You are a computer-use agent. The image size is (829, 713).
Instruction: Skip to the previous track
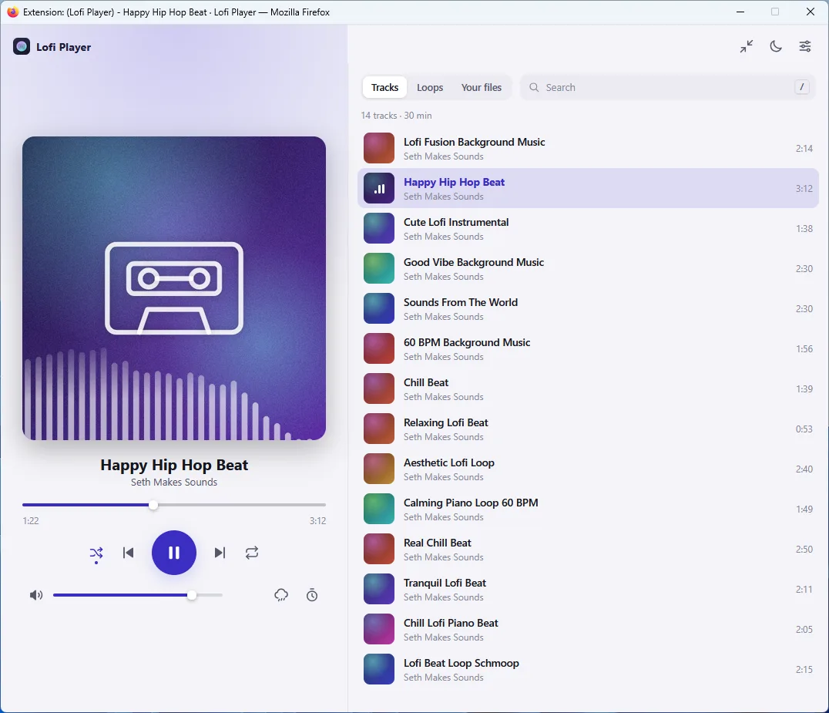point(128,553)
